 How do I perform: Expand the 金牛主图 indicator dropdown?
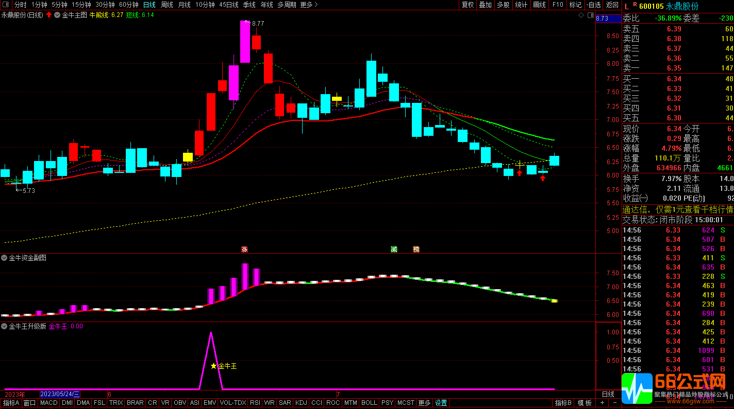pyautogui.click(x=57, y=15)
